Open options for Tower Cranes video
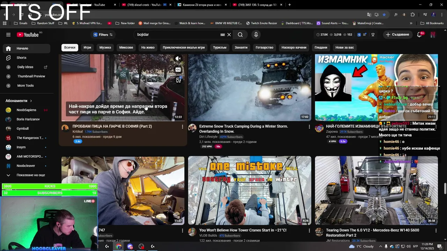The image size is (447, 251). (309, 230)
